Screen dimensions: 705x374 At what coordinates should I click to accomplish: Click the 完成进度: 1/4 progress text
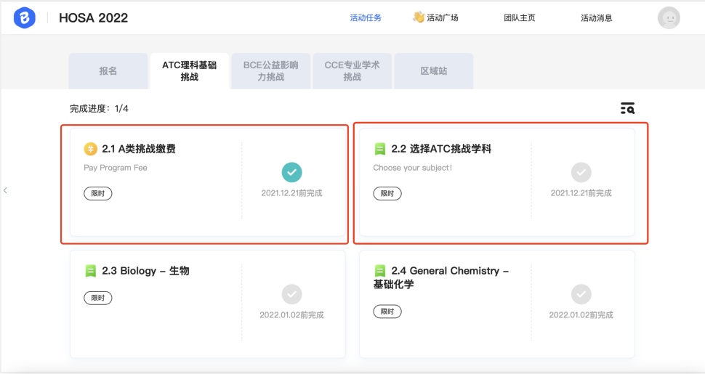(x=99, y=109)
